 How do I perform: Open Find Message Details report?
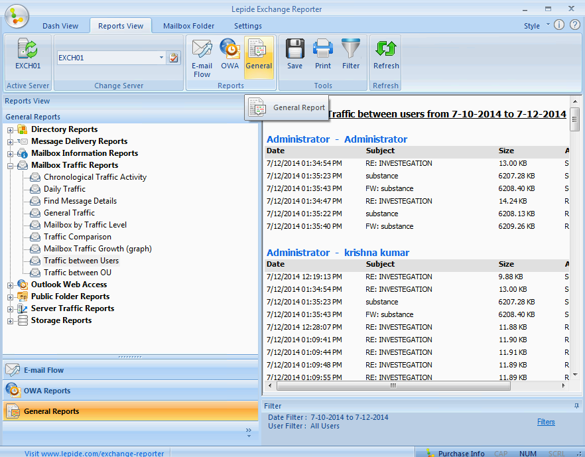pos(80,201)
